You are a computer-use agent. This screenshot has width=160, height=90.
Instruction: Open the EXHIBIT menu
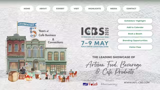[60, 8]
